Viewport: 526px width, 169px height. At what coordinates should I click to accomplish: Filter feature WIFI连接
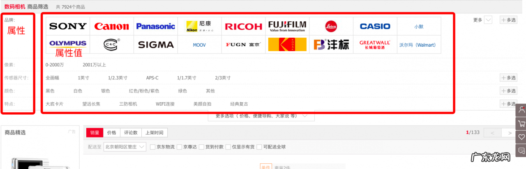click(165, 104)
